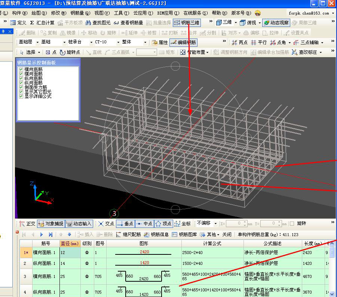Open the 工具(T) menu
Viewport: 337px width, 297px height.
click(122, 13)
